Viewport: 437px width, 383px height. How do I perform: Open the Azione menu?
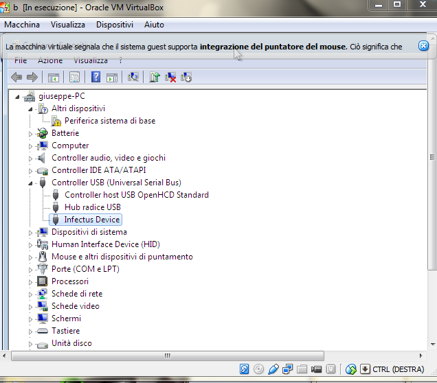click(x=50, y=60)
